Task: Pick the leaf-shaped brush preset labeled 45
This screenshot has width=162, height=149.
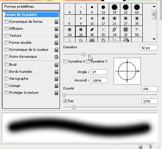Action: [x=92, y=31]
